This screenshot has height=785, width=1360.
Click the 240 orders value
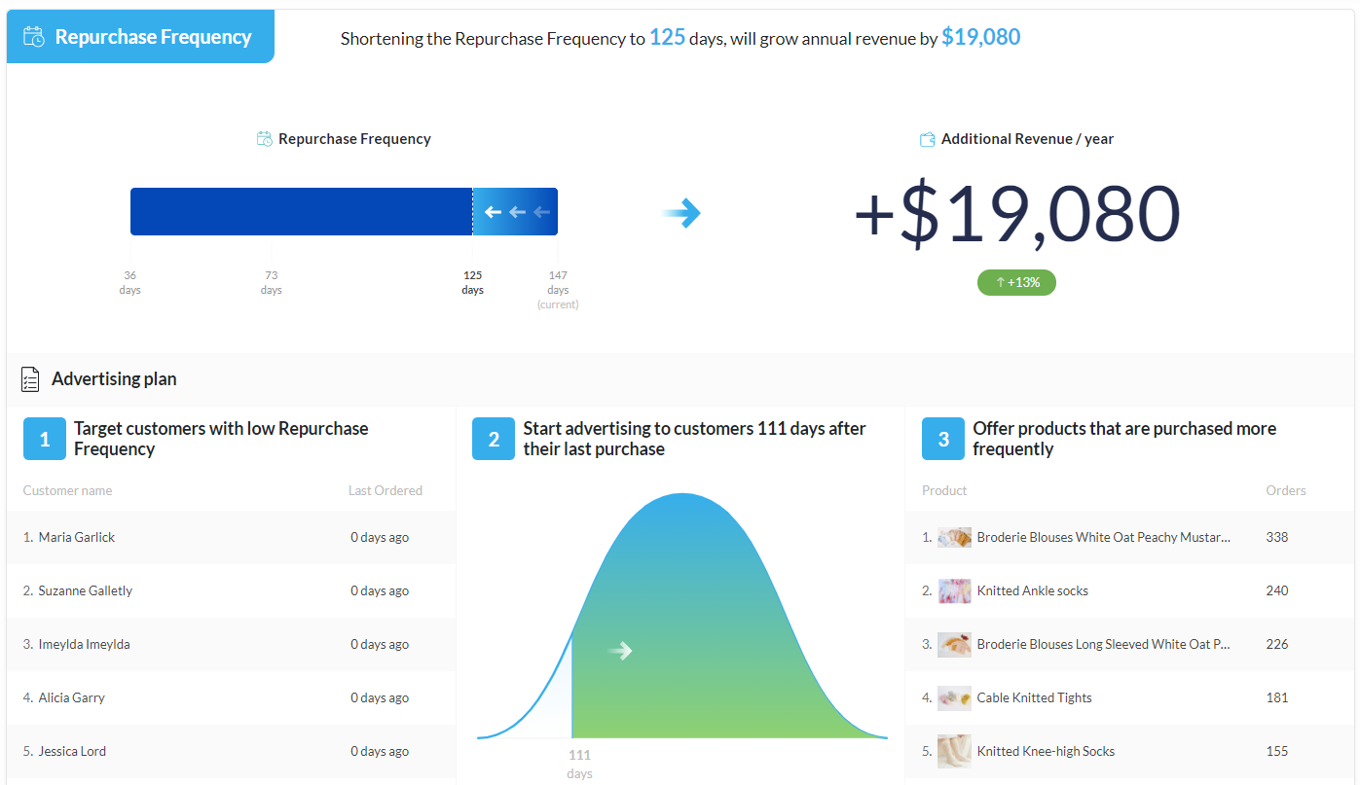(1277, 590)
